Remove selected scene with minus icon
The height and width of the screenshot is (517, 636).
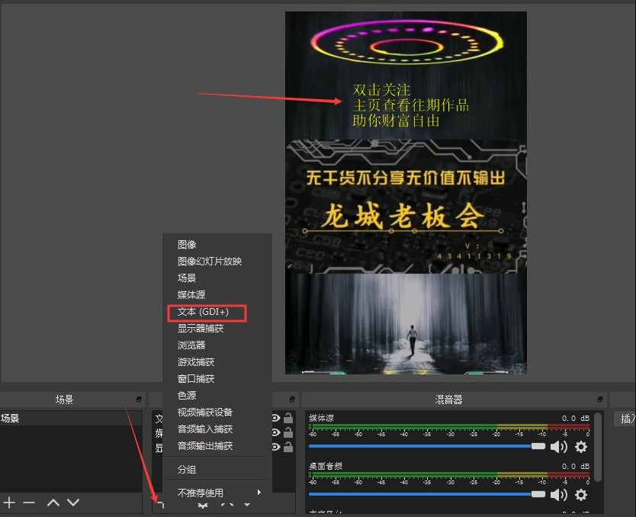tap(29, 503)
